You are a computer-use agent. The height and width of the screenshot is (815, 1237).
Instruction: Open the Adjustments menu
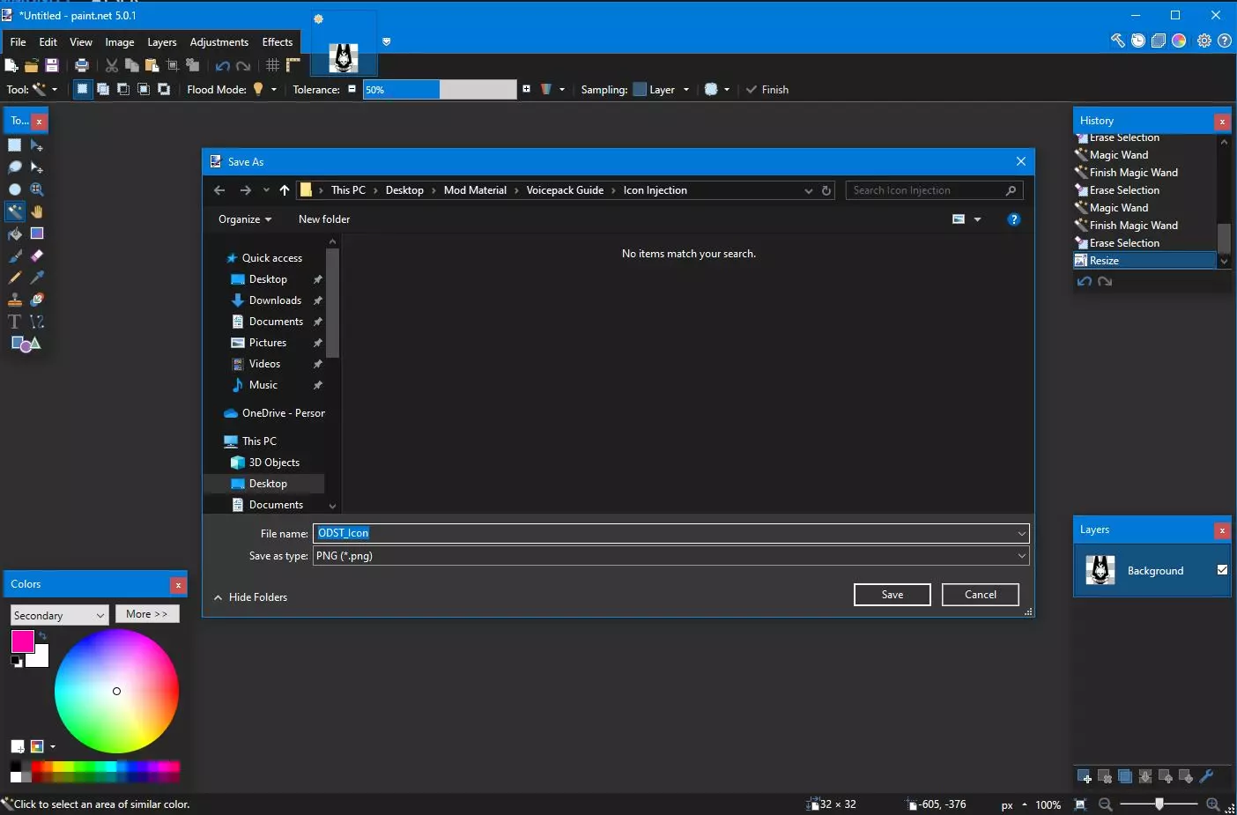(x=219, y=42)
